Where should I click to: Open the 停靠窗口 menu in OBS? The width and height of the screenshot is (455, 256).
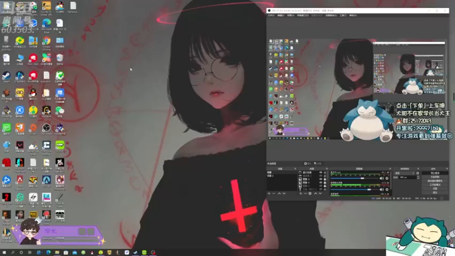303,15
